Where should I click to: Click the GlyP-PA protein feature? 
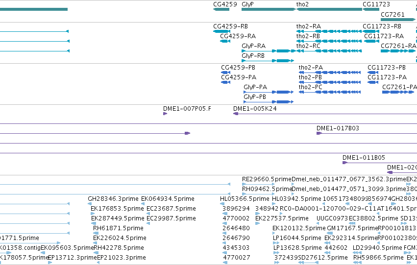click(x=269, y=92)
